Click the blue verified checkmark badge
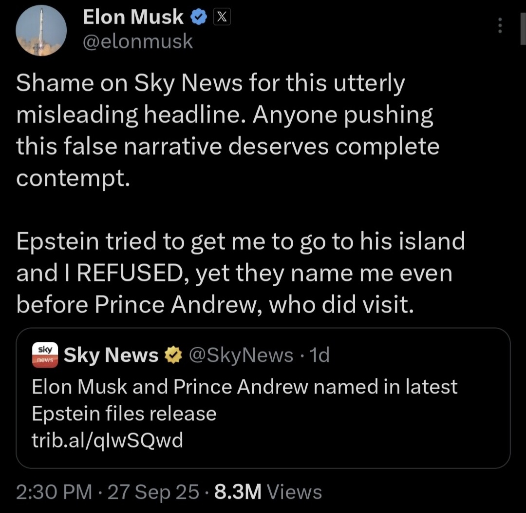Viewport: 526px width, 513px height. click(197, 18)
